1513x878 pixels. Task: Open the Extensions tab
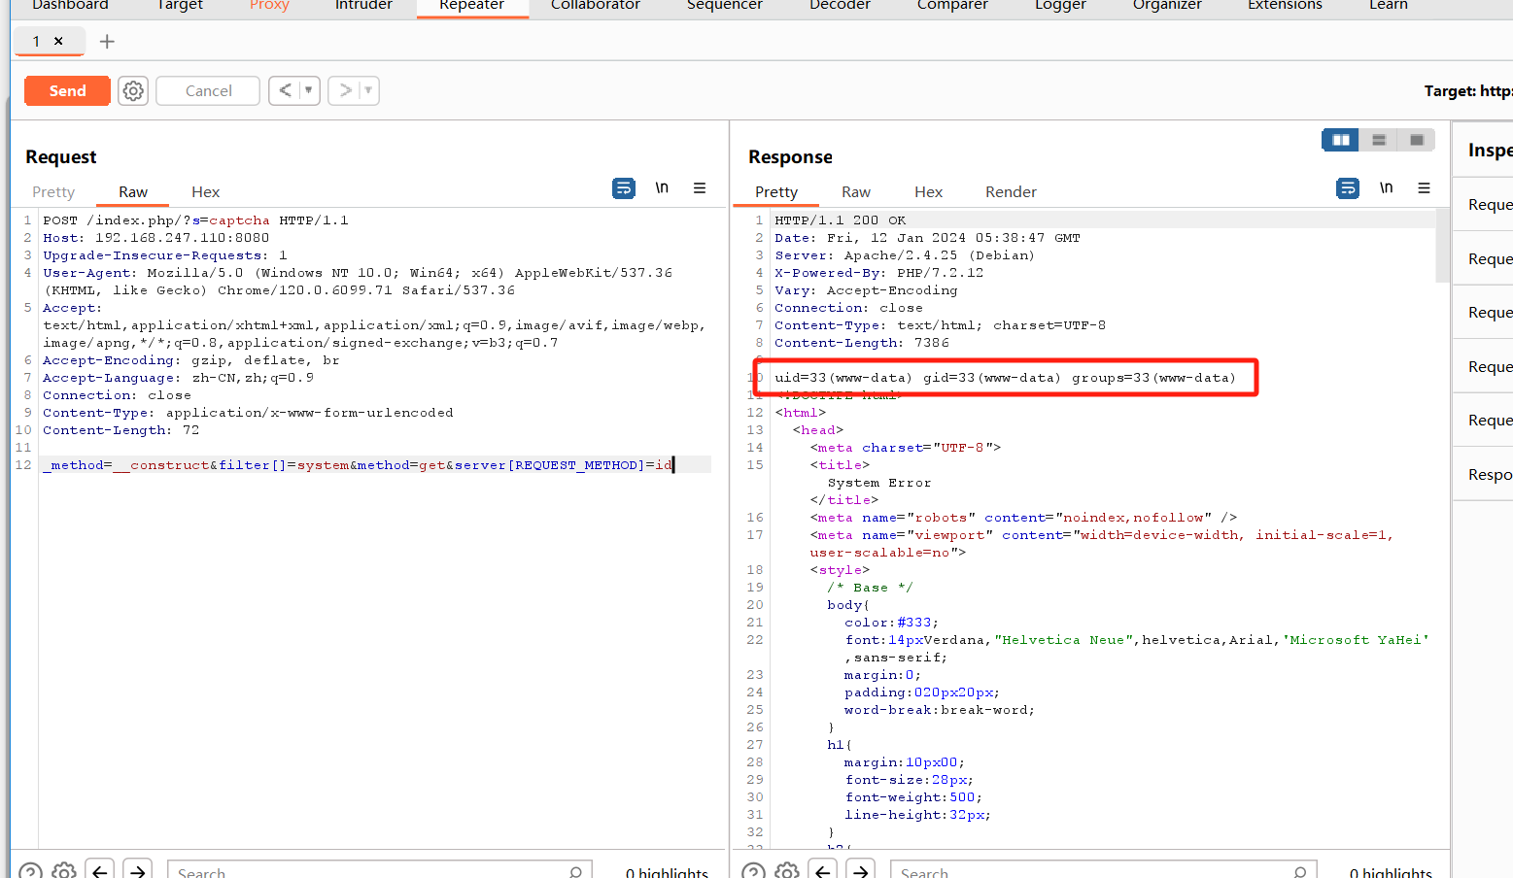1285,5
